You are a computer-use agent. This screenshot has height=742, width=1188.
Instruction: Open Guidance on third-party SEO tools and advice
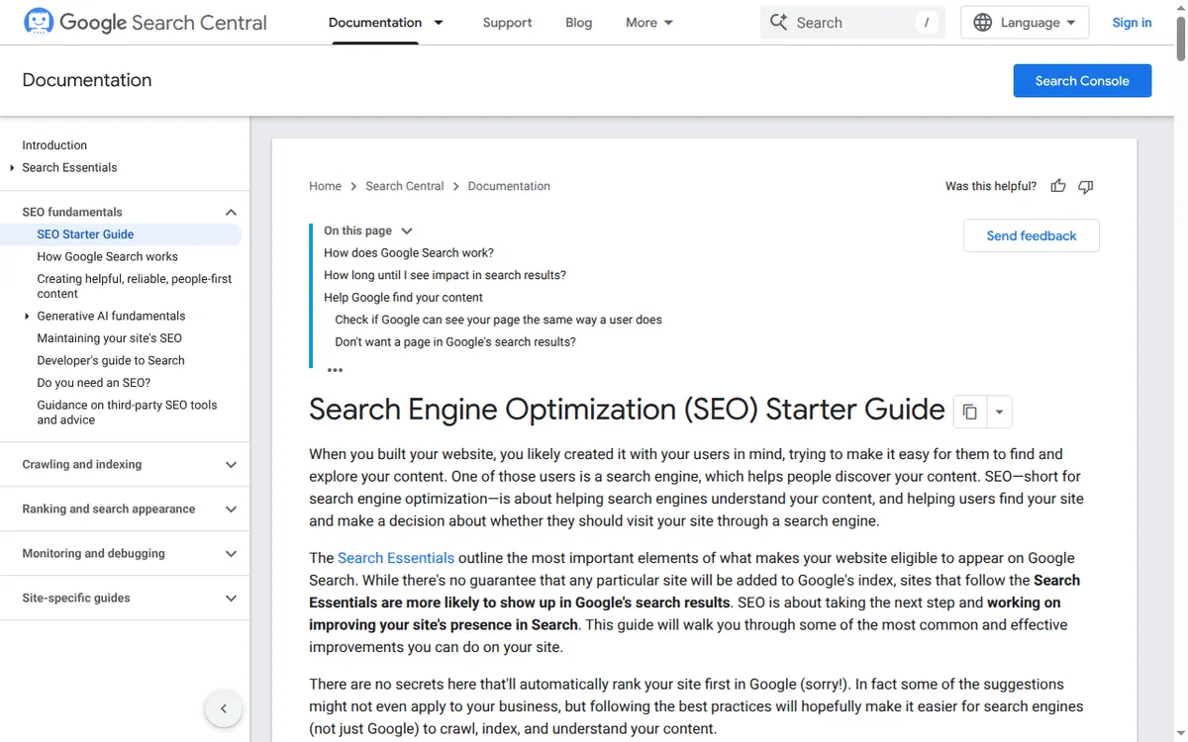point(127,413)
